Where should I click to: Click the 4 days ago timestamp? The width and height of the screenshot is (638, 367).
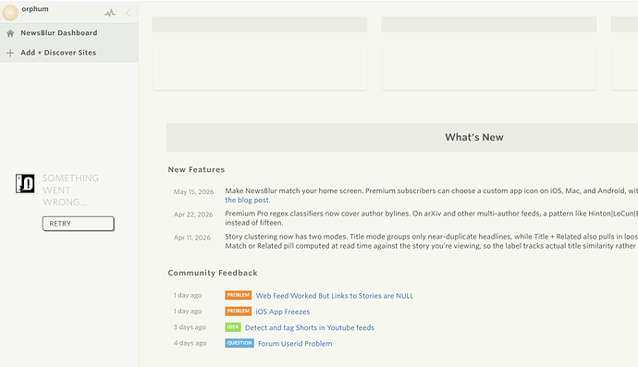190,343
